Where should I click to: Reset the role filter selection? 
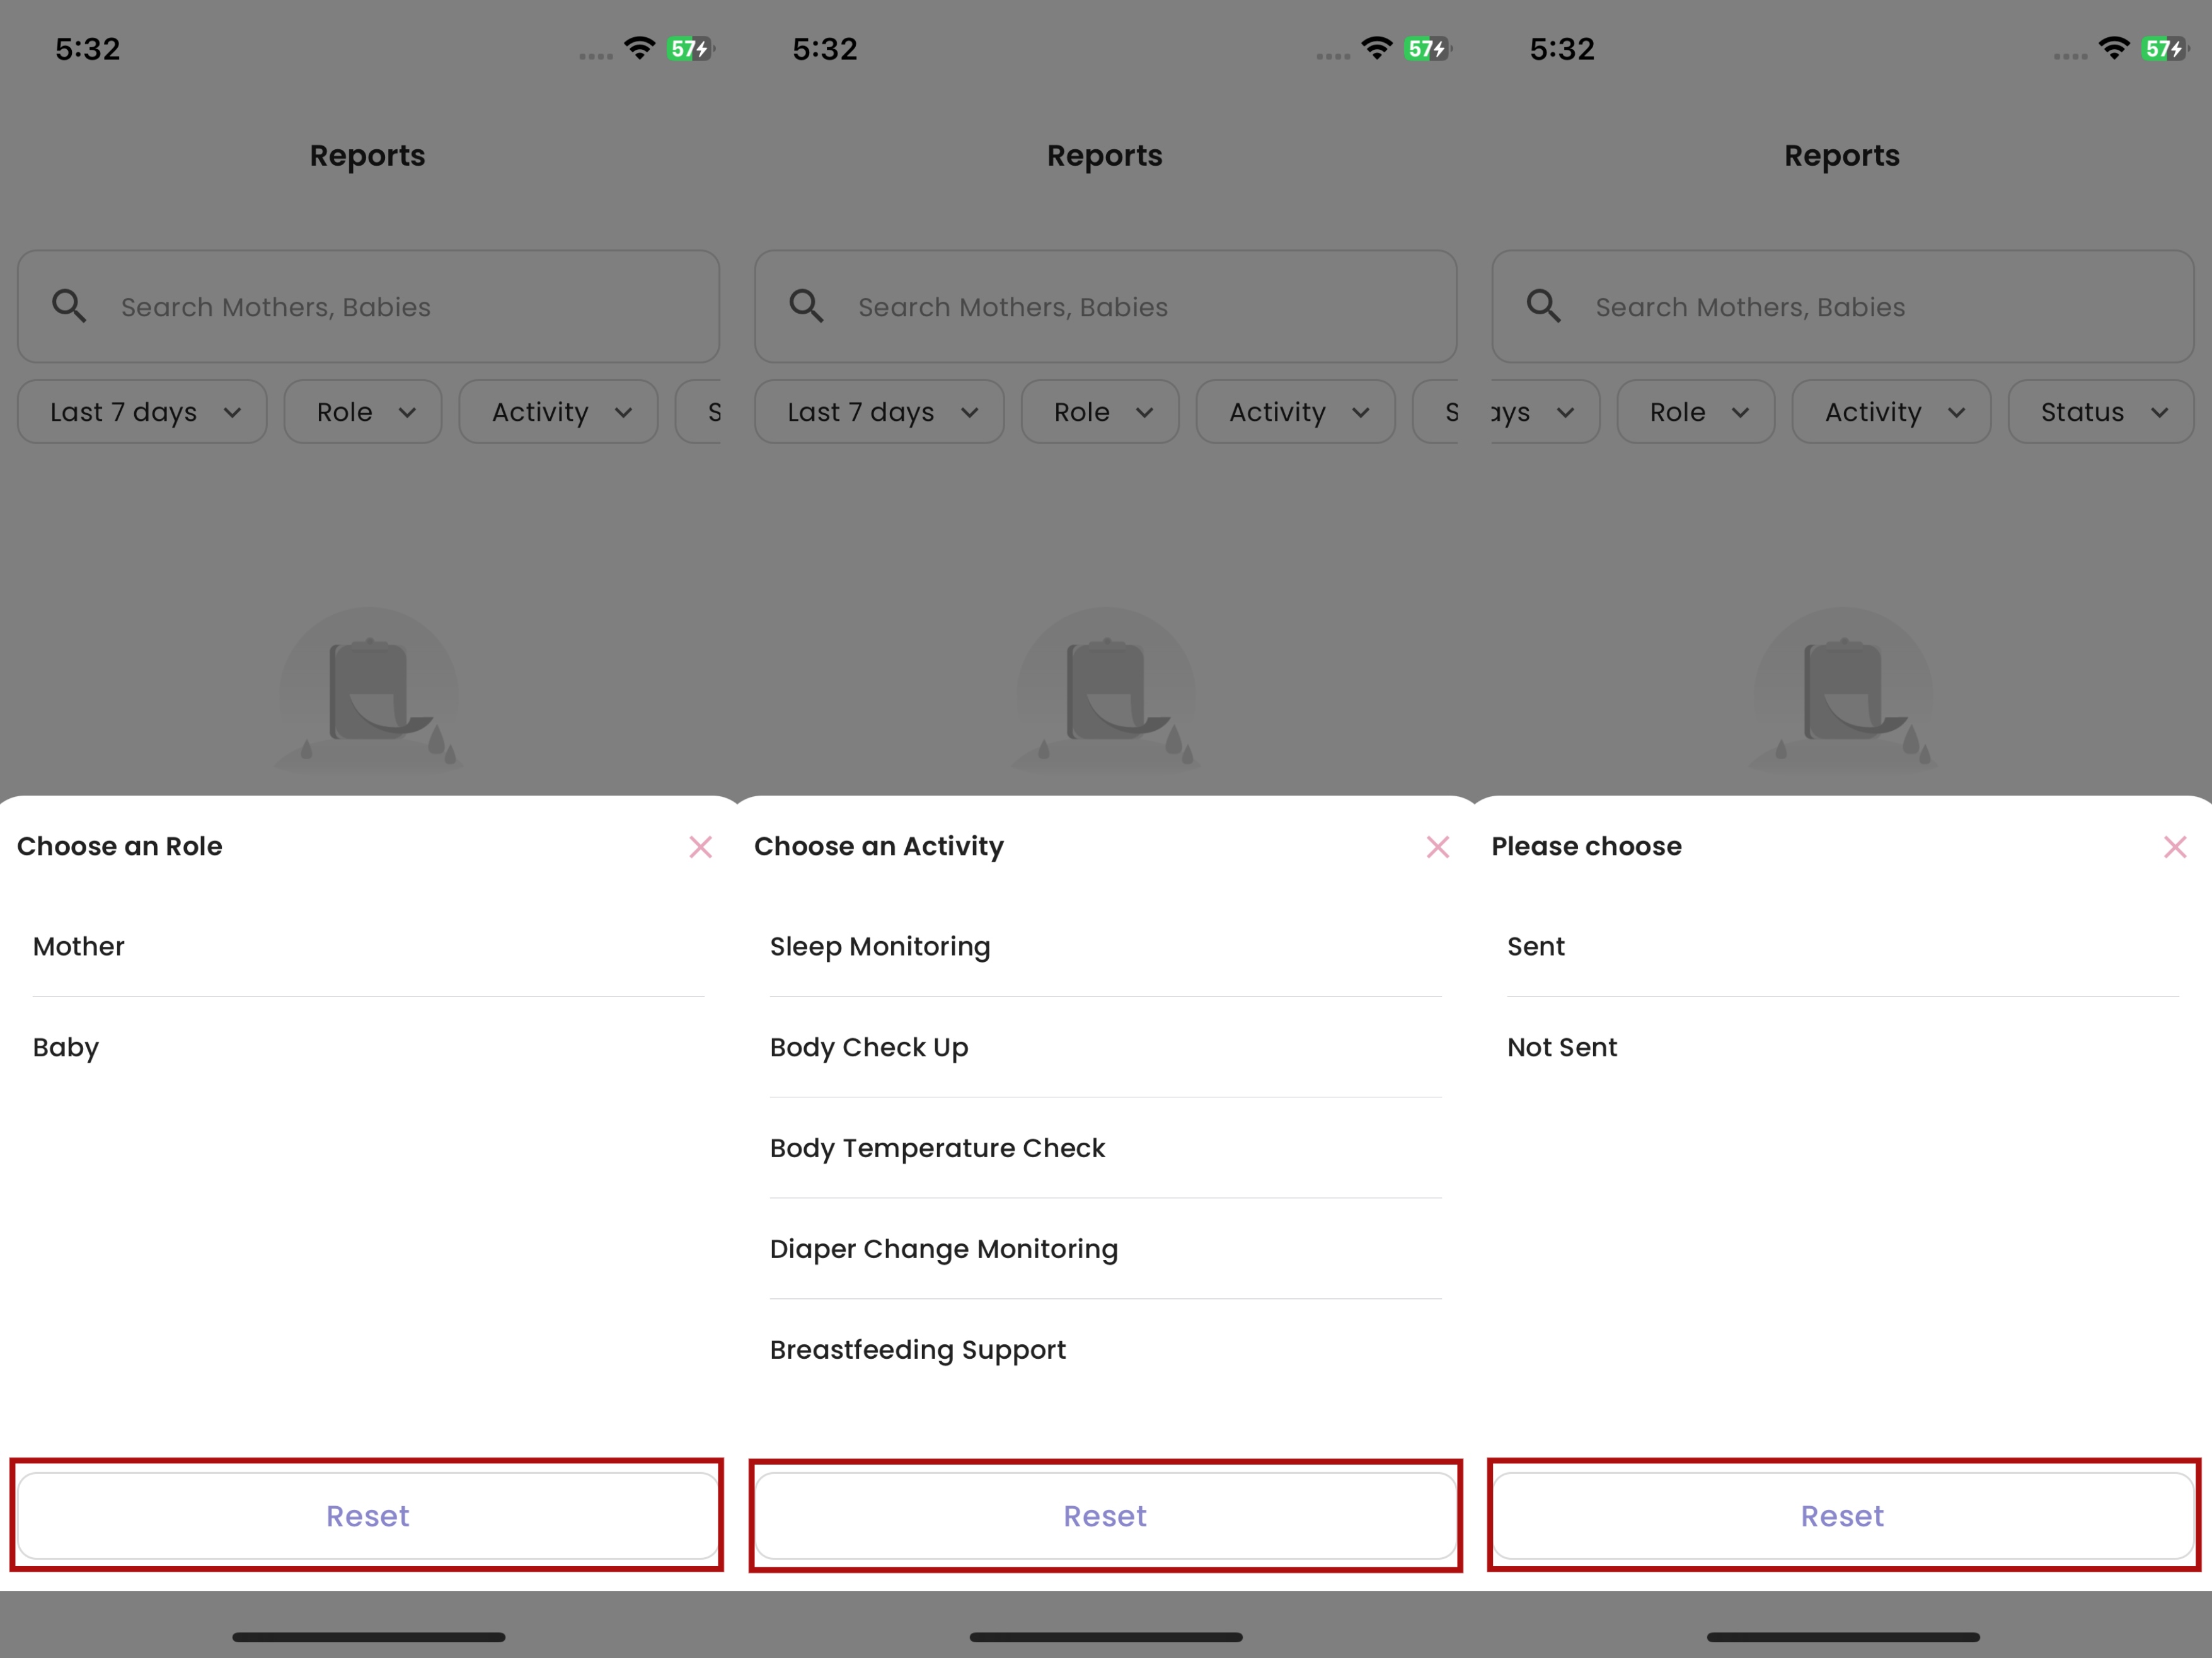coord(367,1515)
